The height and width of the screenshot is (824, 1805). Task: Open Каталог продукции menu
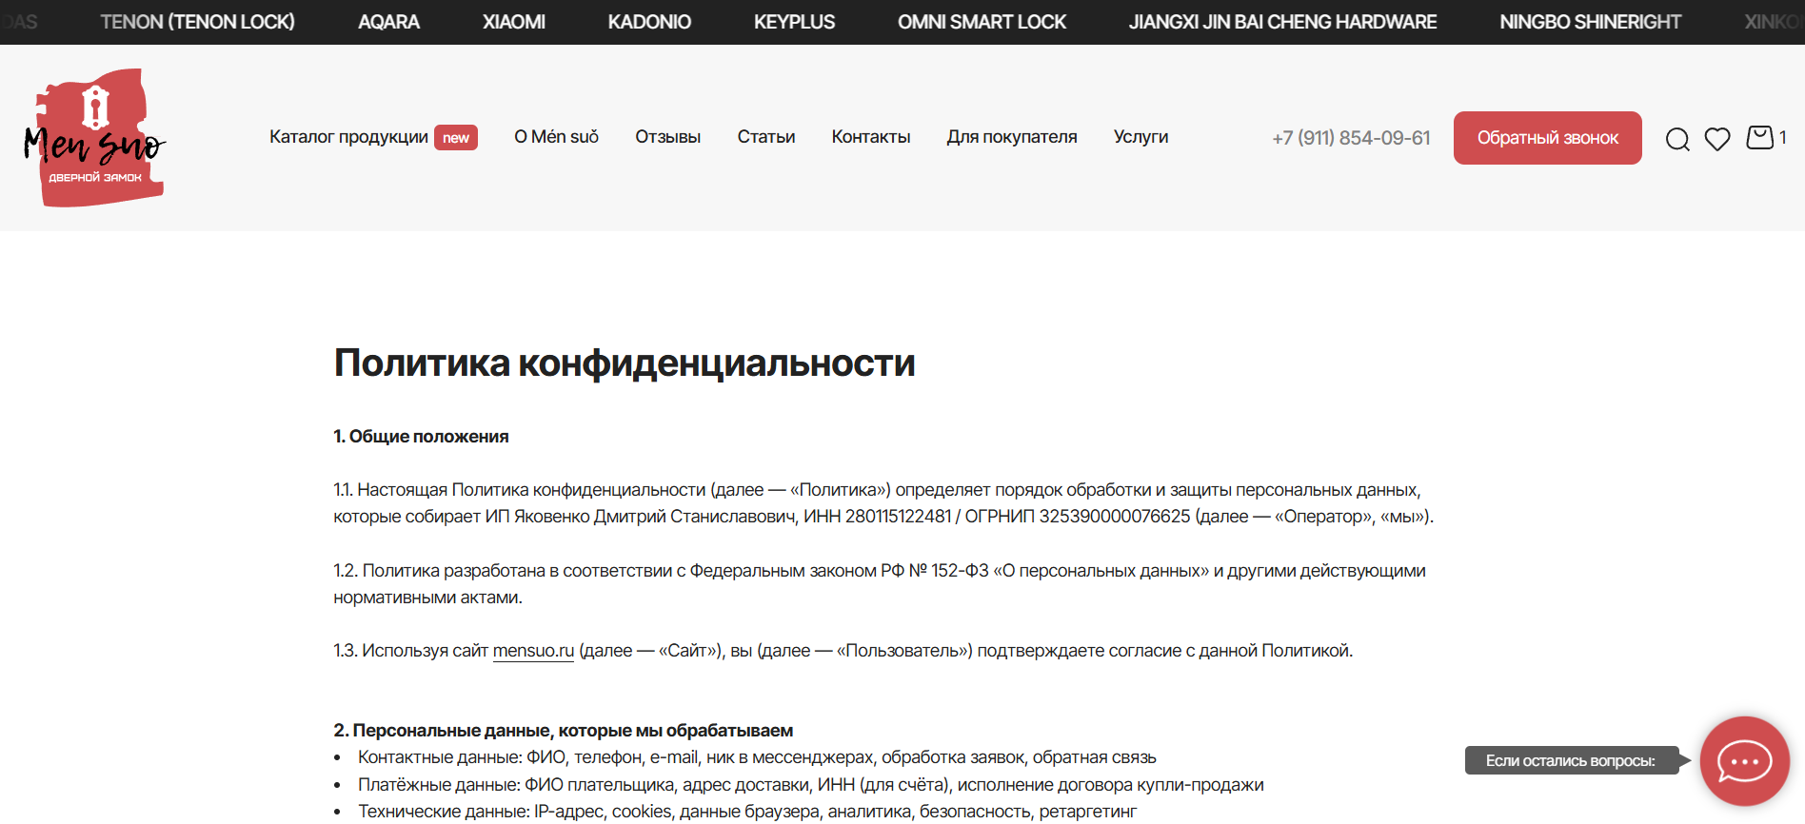pyautogui.click(x=348, y=137)
